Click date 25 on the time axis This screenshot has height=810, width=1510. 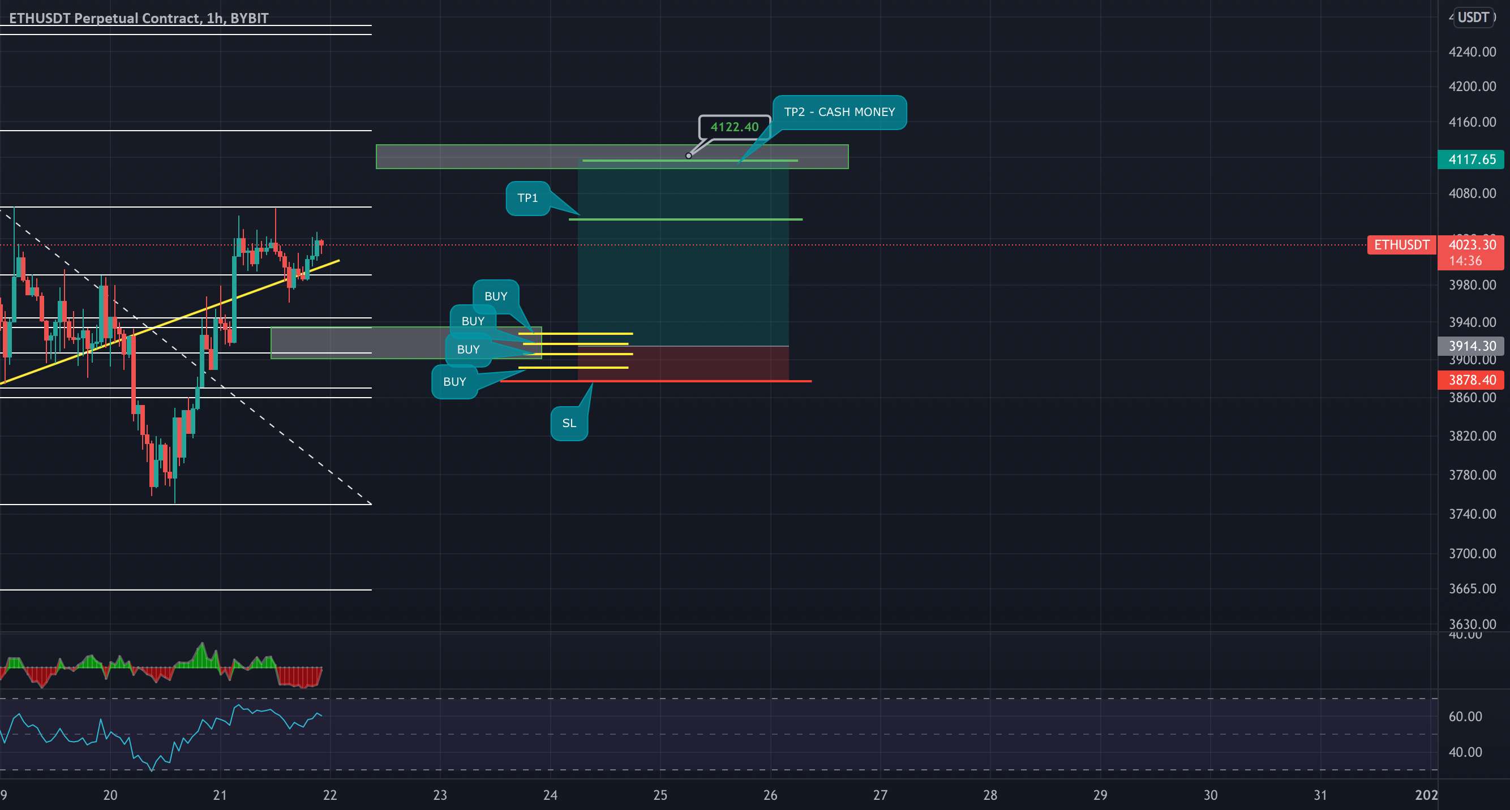tap(660, 795)
